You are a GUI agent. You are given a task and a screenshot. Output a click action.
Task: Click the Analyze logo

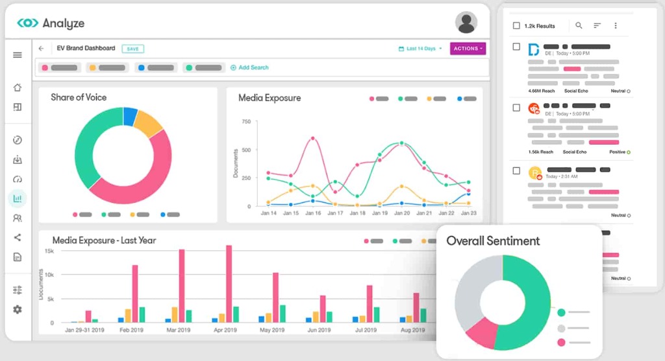coord(51,23)
